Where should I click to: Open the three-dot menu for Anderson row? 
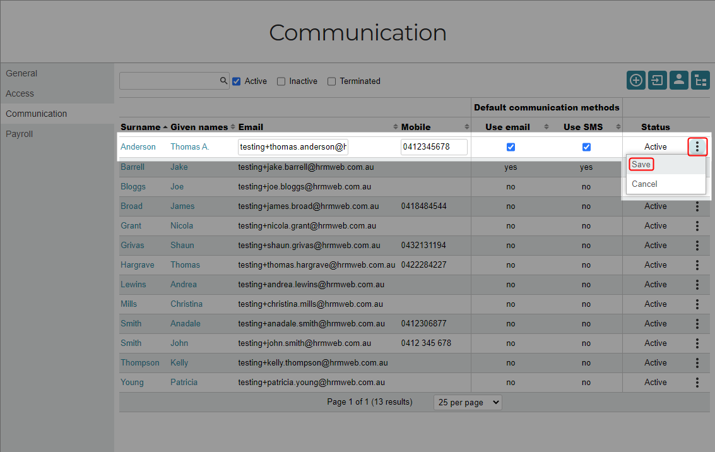[697, 146]
